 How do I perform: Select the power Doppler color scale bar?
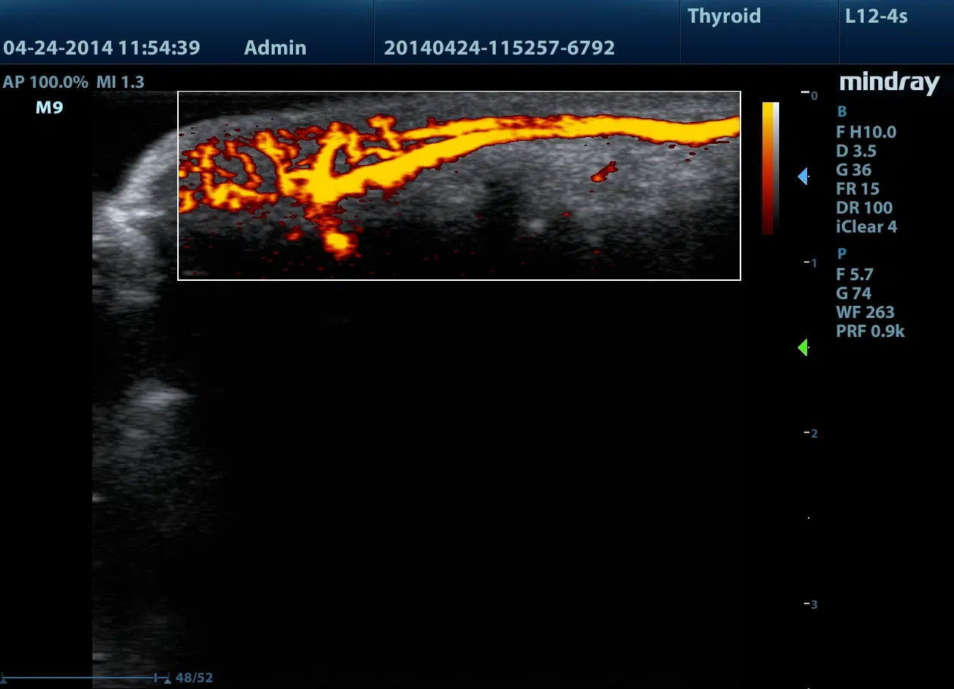(x=769, y=167)
